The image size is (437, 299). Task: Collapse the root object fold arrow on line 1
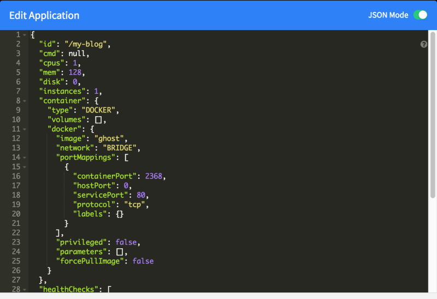point(25,35)
